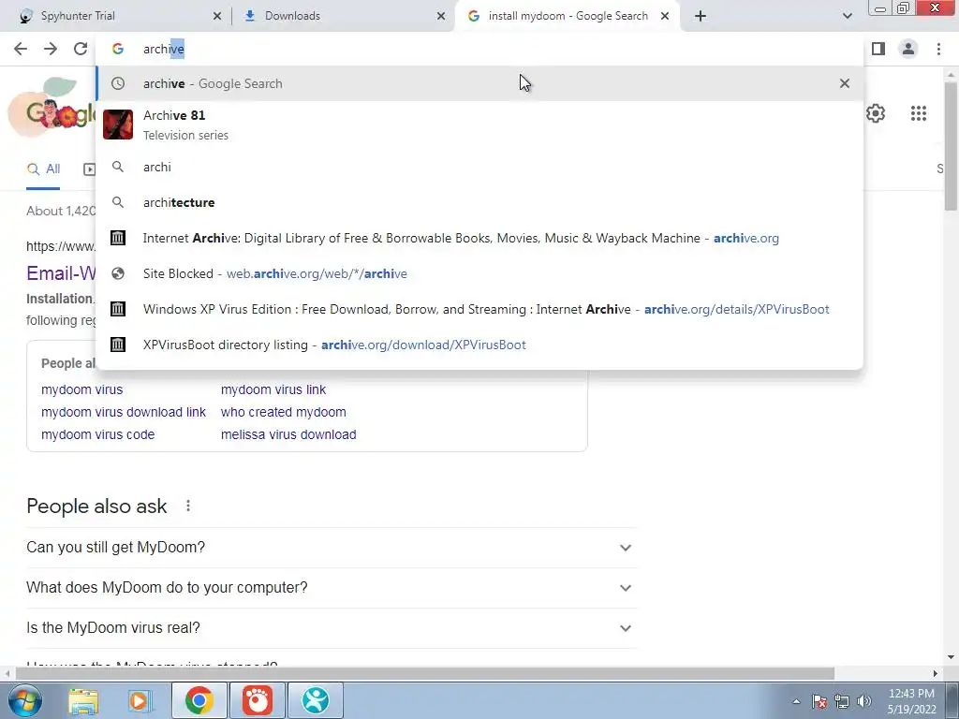Click the Google doodle logo
The height and width of the screenshot is (719, 959).
52,109
